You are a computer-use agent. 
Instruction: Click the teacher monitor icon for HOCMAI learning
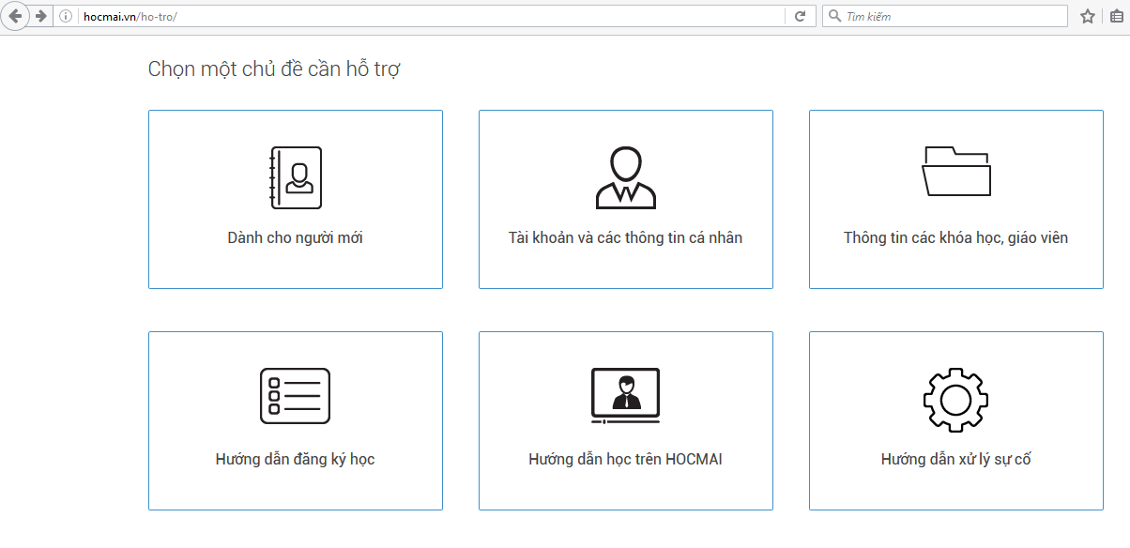[x=626, y=396]
